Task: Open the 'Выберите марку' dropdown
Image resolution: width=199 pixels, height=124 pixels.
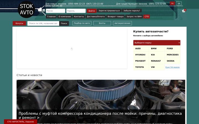Action: click(x=157, y=43)
